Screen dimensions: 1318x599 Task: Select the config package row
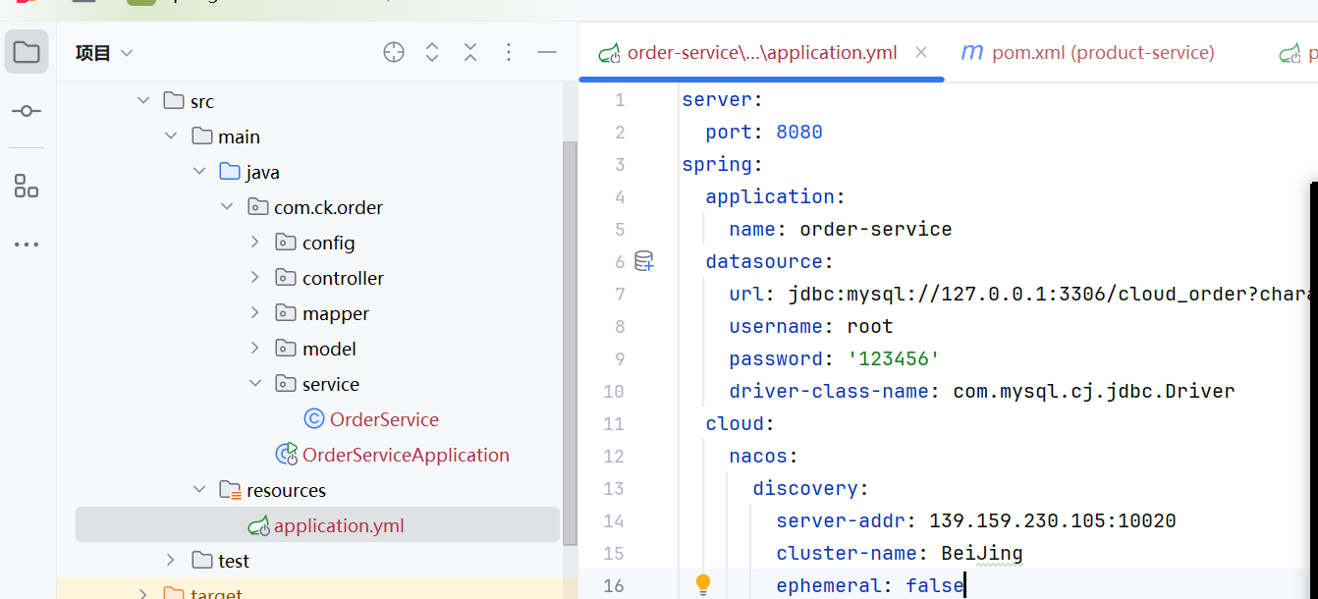[x=317, y=243]
